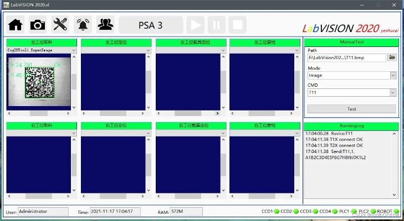Click the CCD1 green status indicator

pyautogui.click(x=277, y=212)
